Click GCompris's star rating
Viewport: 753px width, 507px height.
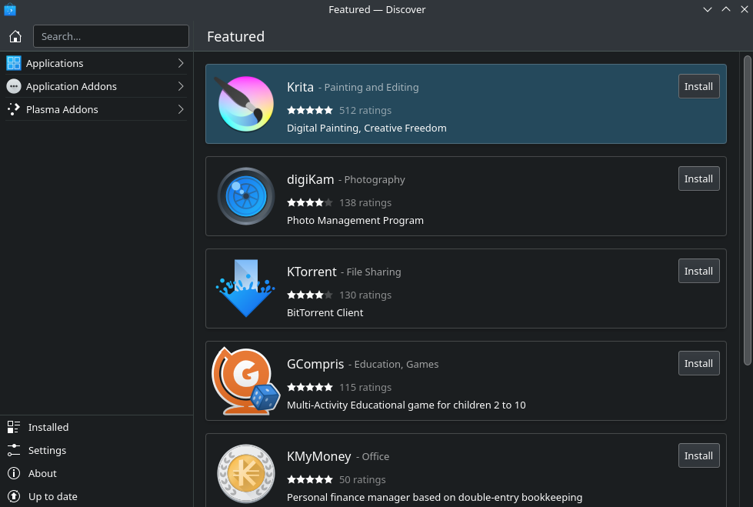[x=310, y=387]
